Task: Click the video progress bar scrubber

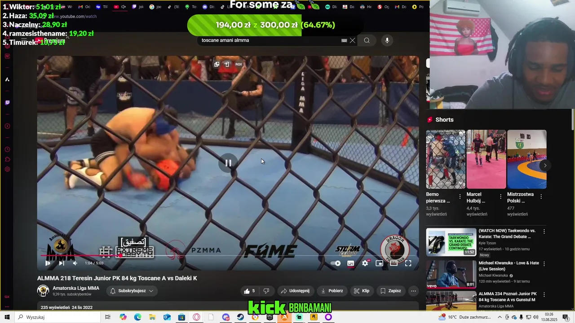Action: [120, 256]
